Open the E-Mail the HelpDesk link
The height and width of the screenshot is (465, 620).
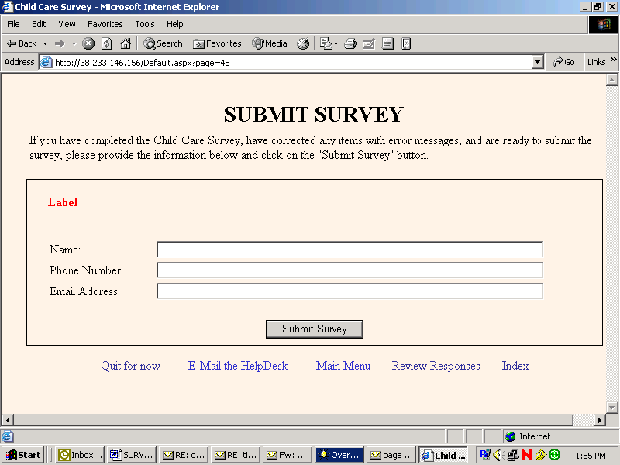(238, 366)
